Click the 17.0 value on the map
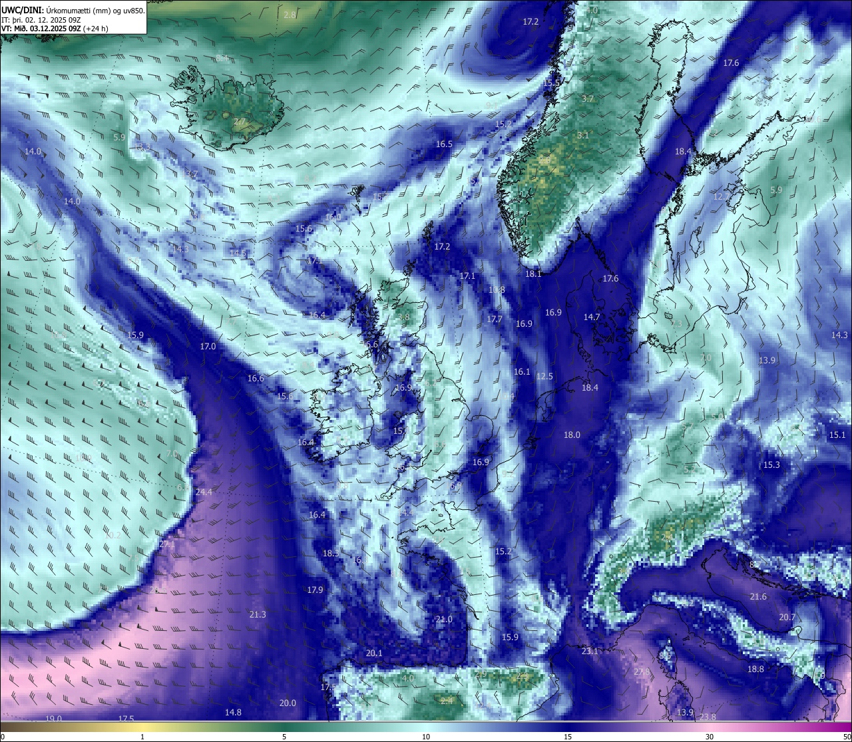Screen dimensions: 852x742 click(x=208, y=346)
